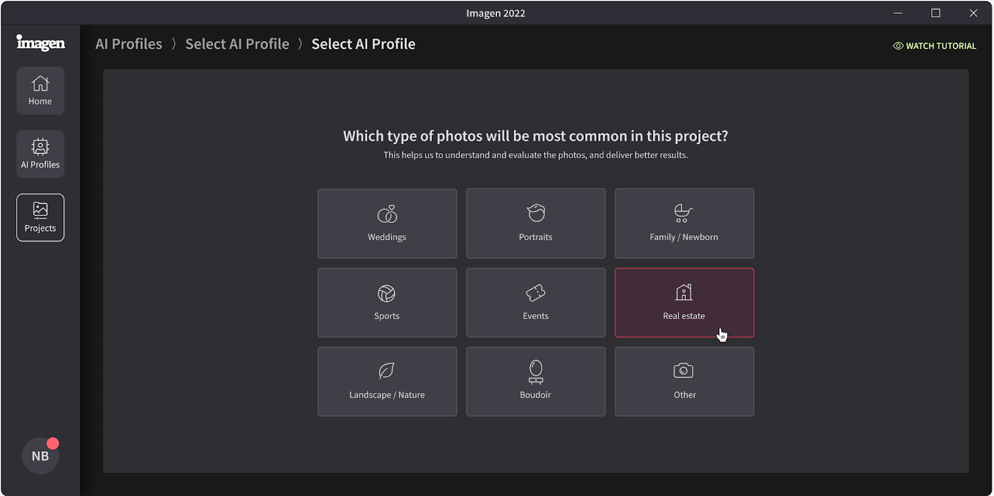This screenshot has height=496, width=994.
Task: Click Watch Tutorial link
Action: point(934,46)
